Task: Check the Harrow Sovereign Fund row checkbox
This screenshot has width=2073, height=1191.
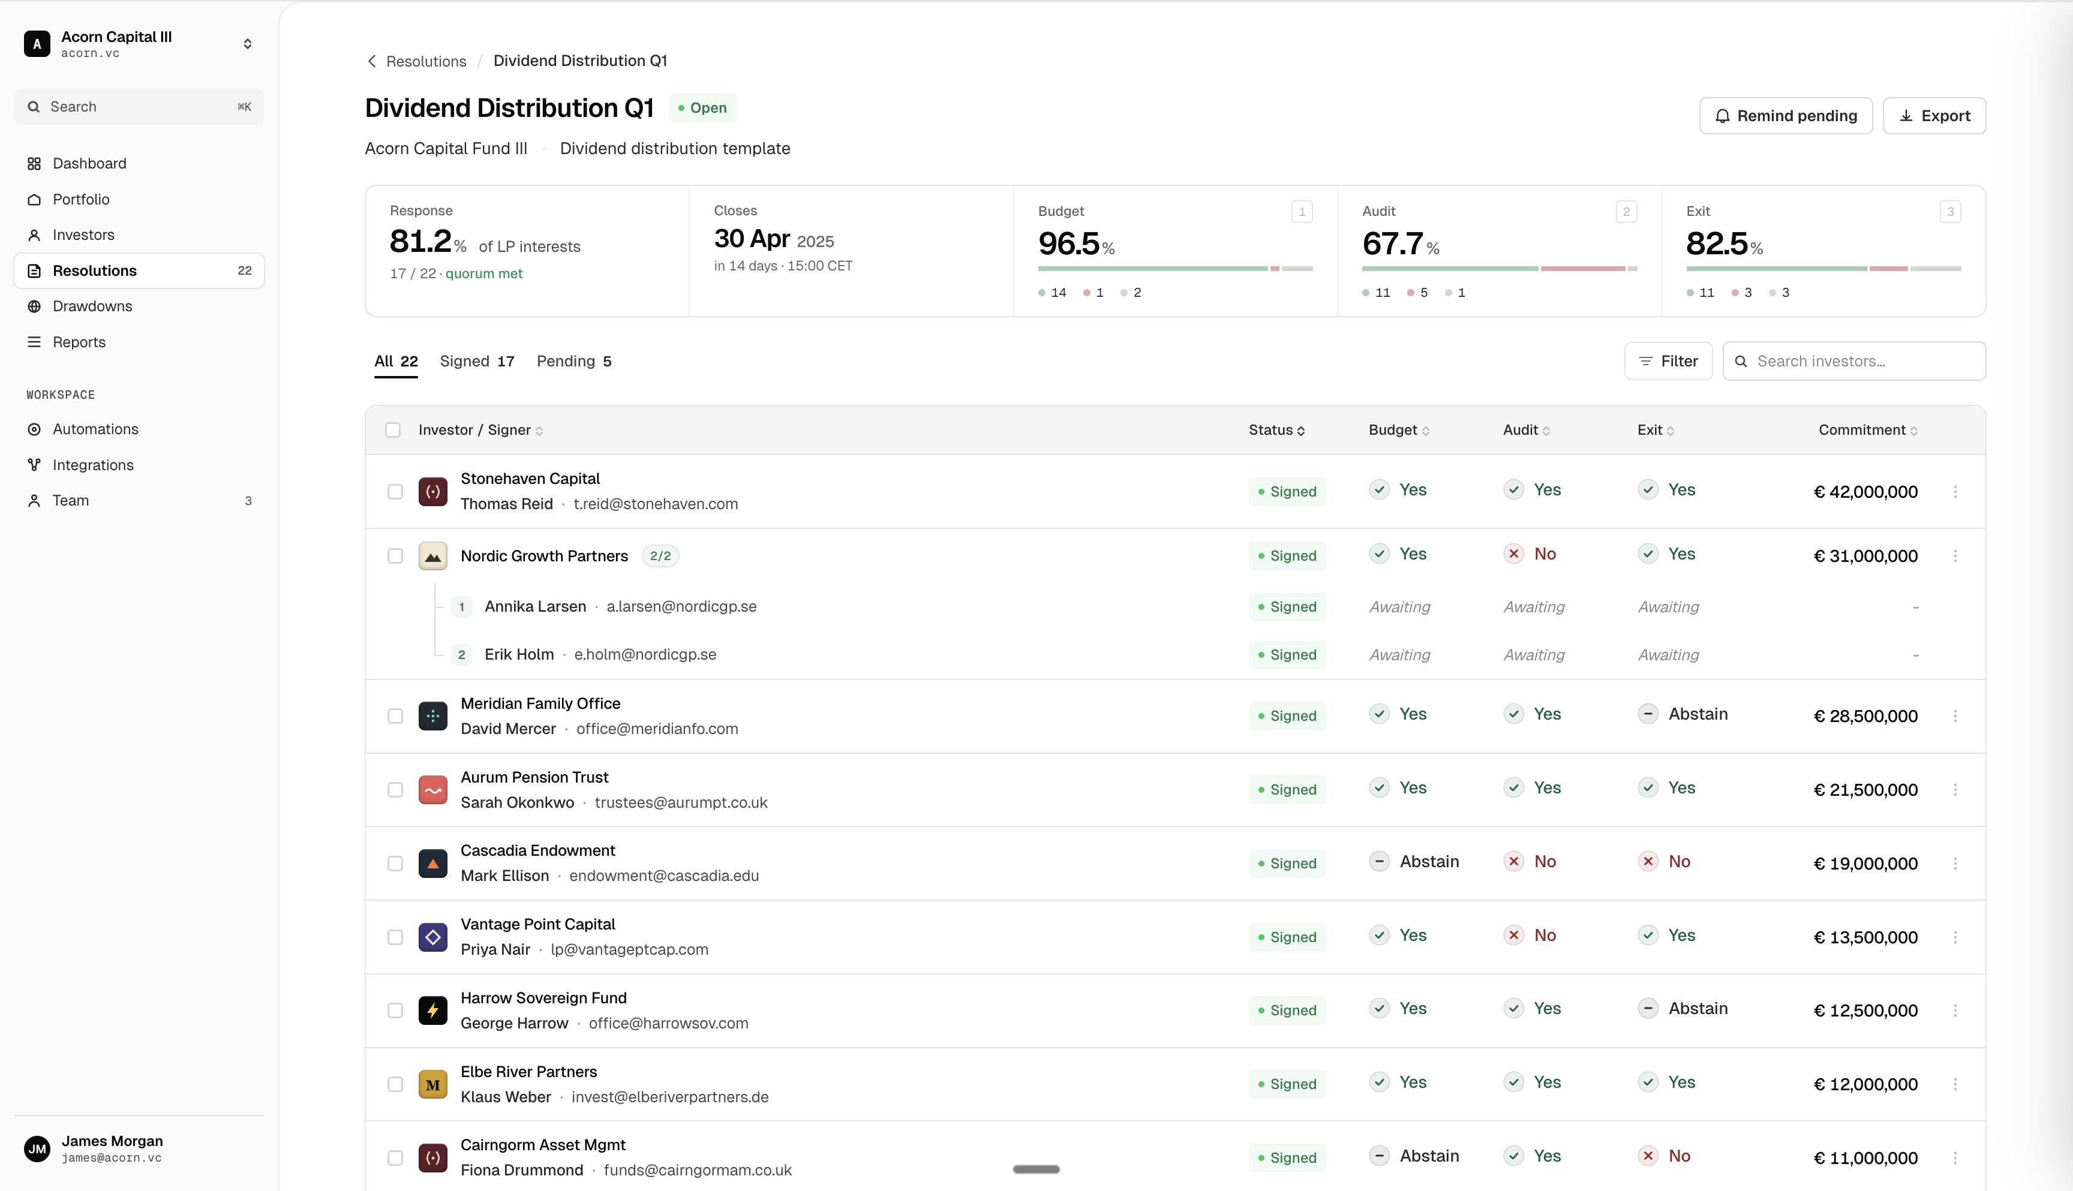Action: coord(395,1011)
